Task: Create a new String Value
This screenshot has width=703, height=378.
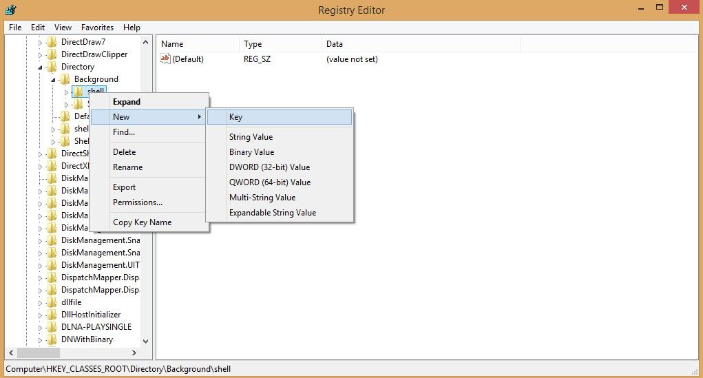Action: click(280, 137)
